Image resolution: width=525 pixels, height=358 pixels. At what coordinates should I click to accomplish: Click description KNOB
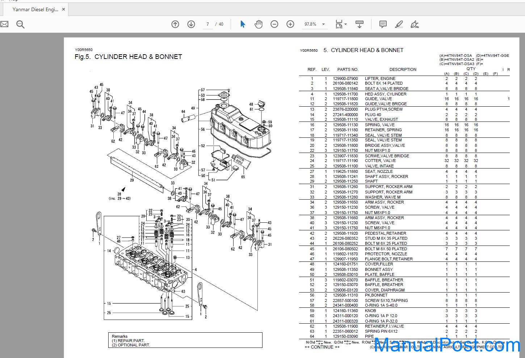[x=370, y=311]
